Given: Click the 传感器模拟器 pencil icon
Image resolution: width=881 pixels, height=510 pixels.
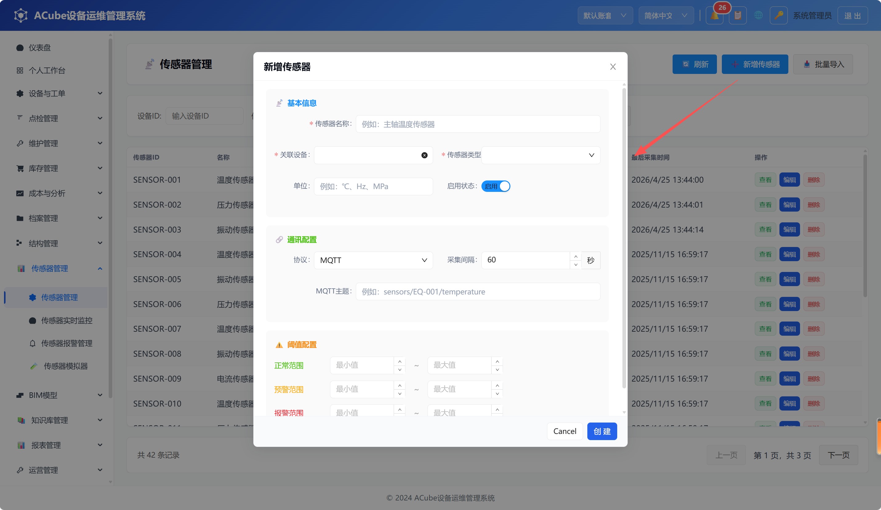Looking at the screenshot, I should tap(34, 366).
